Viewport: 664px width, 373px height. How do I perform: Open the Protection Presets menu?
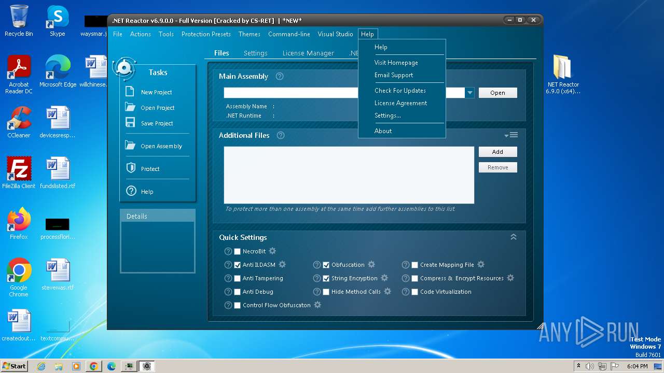(x=206, y=34)
